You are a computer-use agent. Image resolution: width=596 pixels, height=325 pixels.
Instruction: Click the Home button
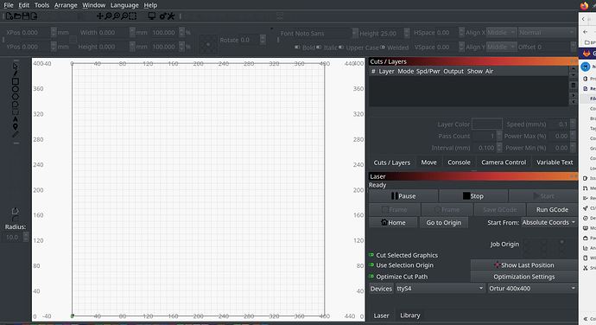393,222
